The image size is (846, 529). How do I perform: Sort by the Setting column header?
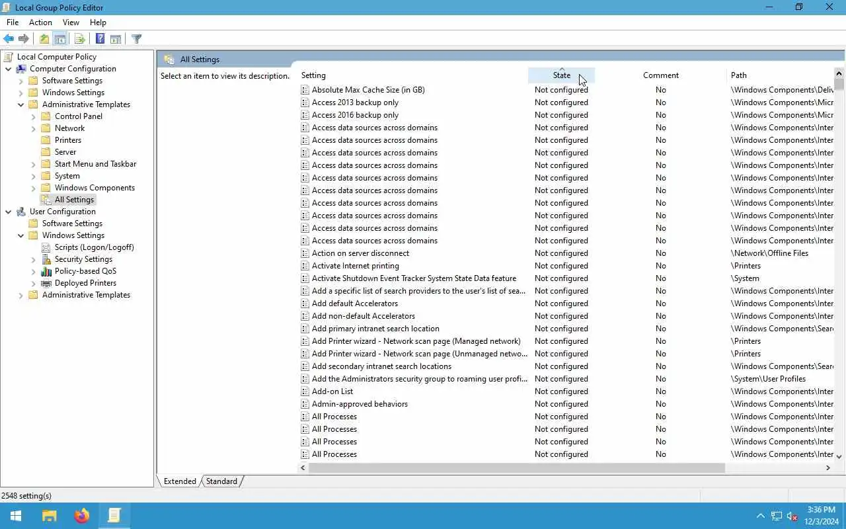click(413, 75)
